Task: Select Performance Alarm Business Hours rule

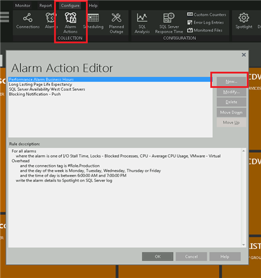Action: point(110,80)
